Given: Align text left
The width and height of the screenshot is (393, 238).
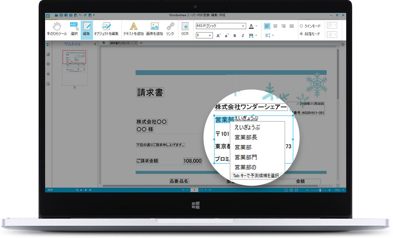Looking at the screenshot, I should (267, 26).
